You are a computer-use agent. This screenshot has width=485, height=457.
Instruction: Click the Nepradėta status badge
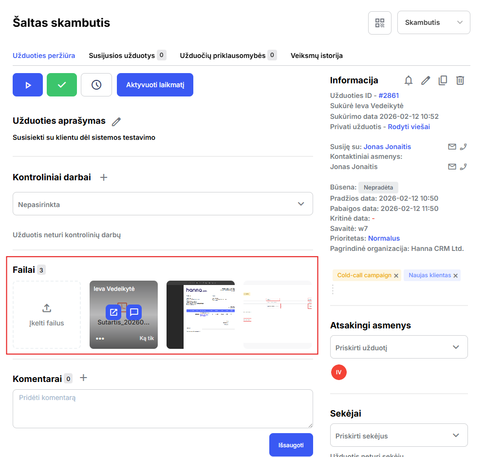[x=378, y=188]
